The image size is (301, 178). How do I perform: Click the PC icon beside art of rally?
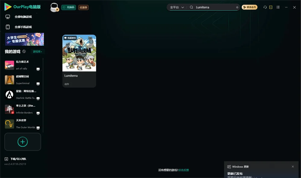pyautogui.click(x=38, y=69)
